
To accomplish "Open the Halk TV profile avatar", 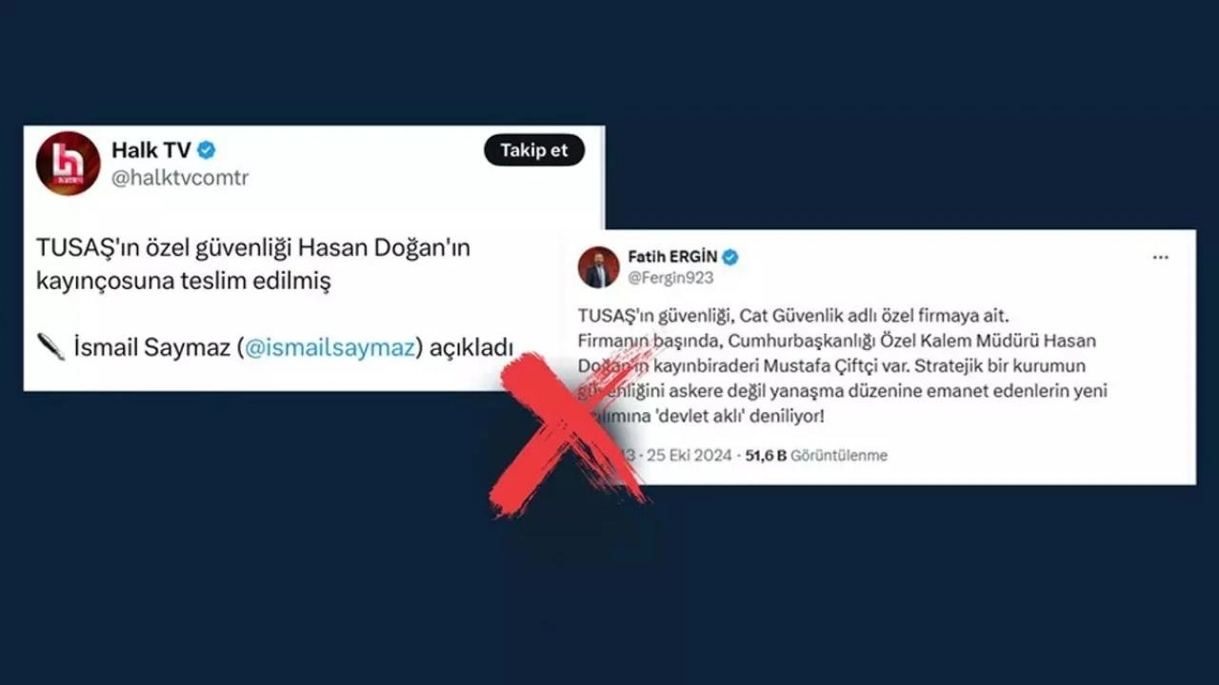I will pyautogui.click(x=68, y=164).
